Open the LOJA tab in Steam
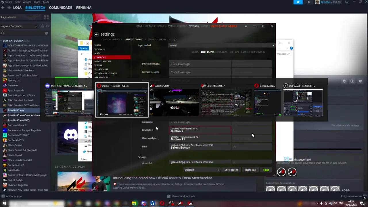The height and width of the screenshot is (207, 368). [17, 7]
